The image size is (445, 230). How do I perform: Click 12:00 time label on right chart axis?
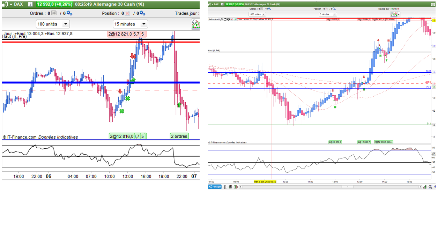pos(335,181)
